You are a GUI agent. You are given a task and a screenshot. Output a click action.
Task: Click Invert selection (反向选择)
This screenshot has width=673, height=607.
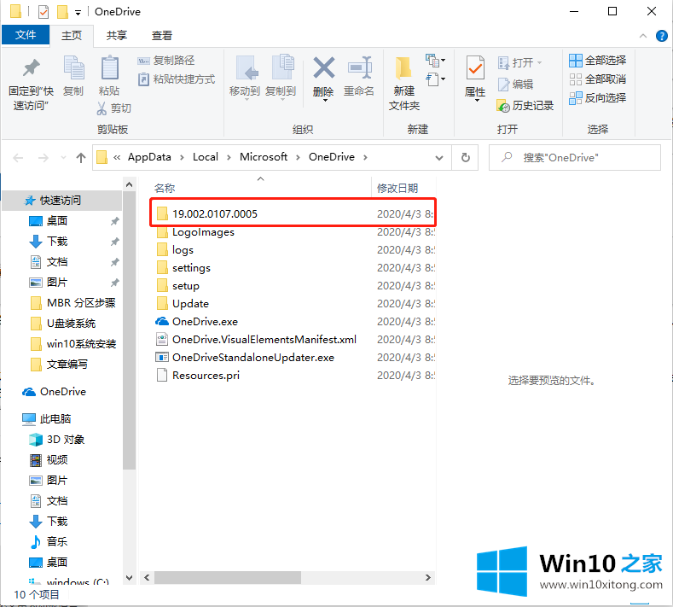[x=597, y=98]
